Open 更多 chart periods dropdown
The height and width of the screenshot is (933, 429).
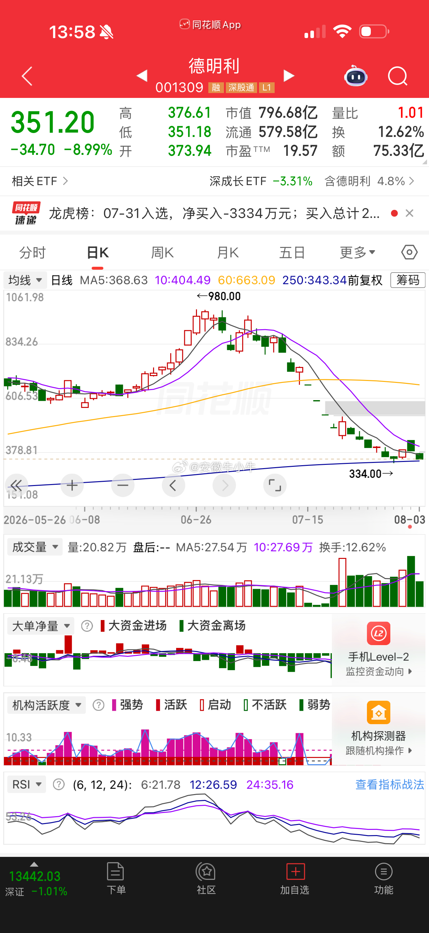click(x=357, y=252)
